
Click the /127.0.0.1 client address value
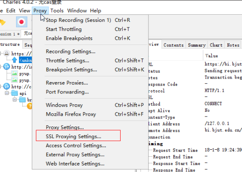pos(217,124)
